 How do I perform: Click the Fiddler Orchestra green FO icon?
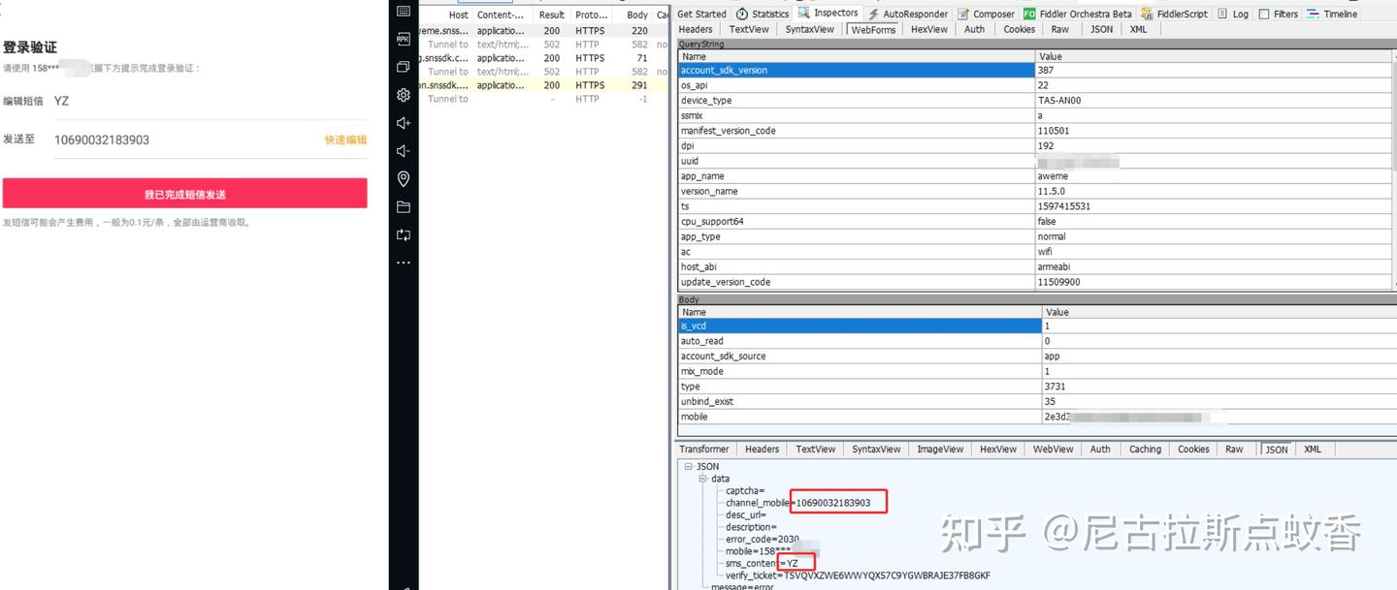tap(1030, 14)
